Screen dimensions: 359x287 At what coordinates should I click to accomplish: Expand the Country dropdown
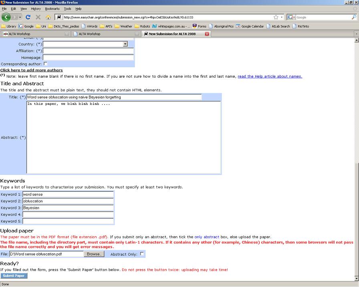point(125,44)
